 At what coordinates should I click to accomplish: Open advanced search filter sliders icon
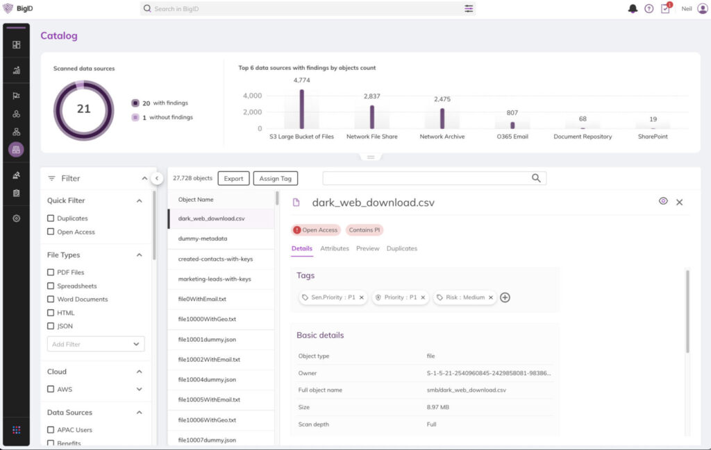coord(469,8)
